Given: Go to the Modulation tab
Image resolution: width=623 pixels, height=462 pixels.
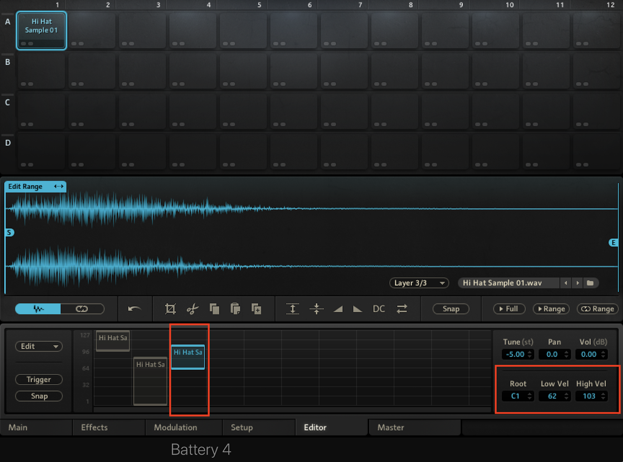Looking at the screenshot, I should (x=183, y=427).
